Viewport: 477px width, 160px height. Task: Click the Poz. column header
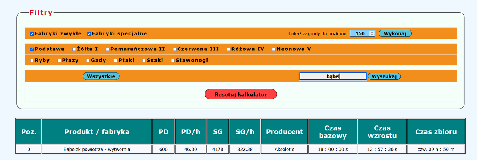(29, 132)
